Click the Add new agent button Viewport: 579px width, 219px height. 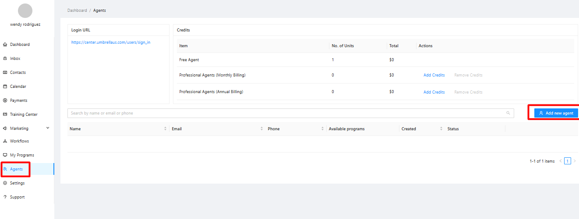pyautogui.click(x=556, y=113)
